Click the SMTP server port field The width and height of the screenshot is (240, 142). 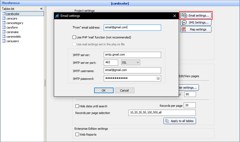111,62
